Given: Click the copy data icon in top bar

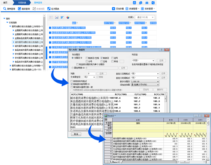Looking at the screenshot, I should click(x=141, y=3).
